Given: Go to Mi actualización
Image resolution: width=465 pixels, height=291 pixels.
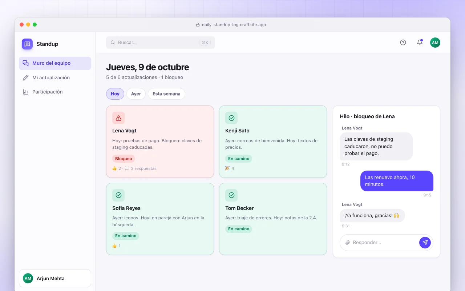Looking at the screenshot, I should tap(55, 77).
